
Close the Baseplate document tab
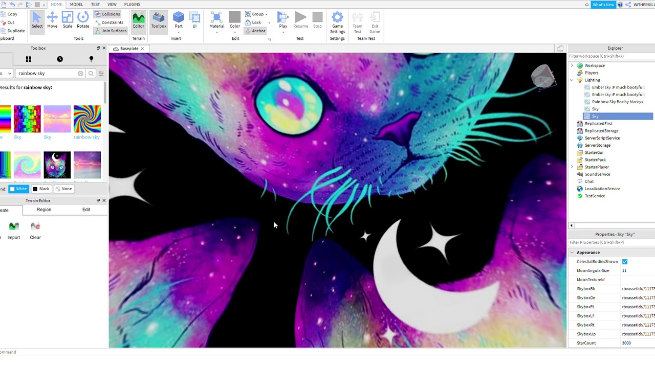[142, 49]
